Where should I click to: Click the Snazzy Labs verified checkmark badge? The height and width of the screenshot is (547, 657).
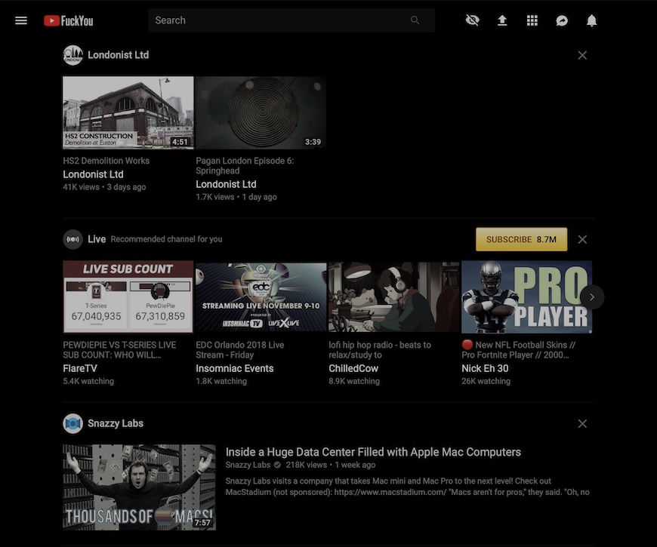277,465
